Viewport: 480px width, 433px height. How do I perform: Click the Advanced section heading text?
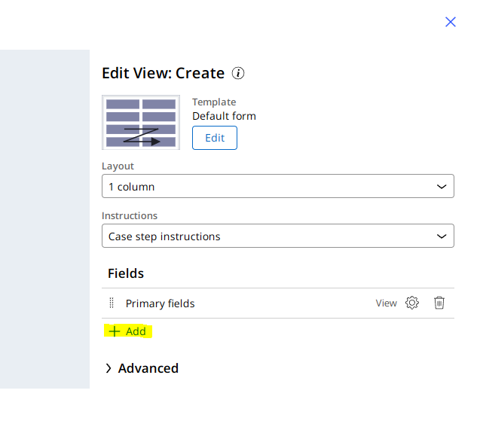(x=148, y=368)
